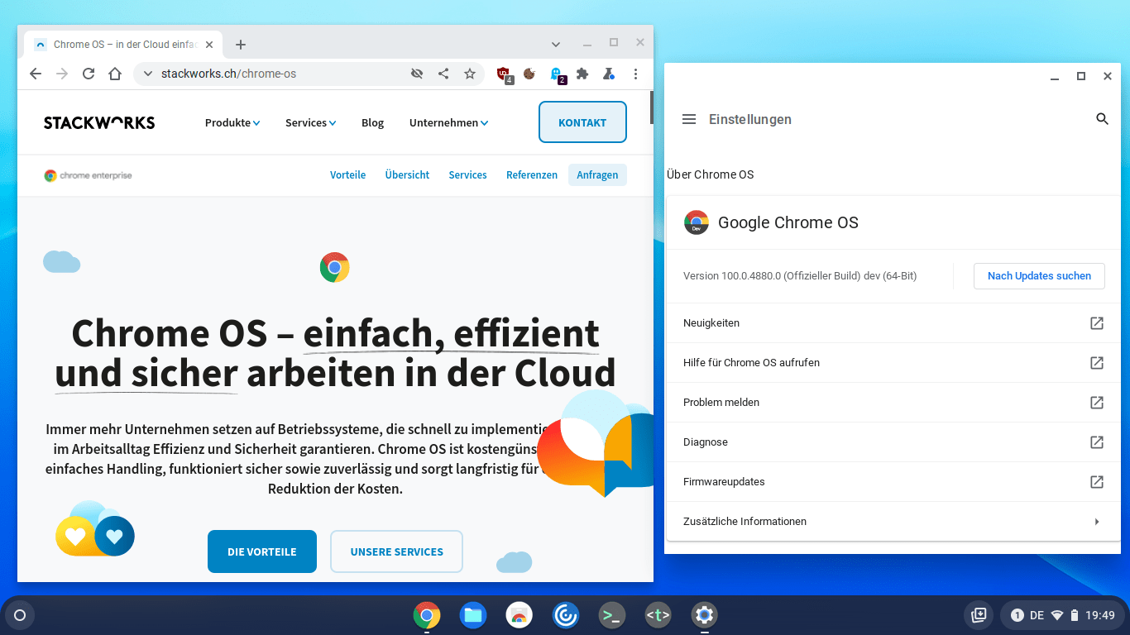Screen dimensions: 1130x635
Task: Reload the stackworks.ch page
Action: (x=89, y=74)
